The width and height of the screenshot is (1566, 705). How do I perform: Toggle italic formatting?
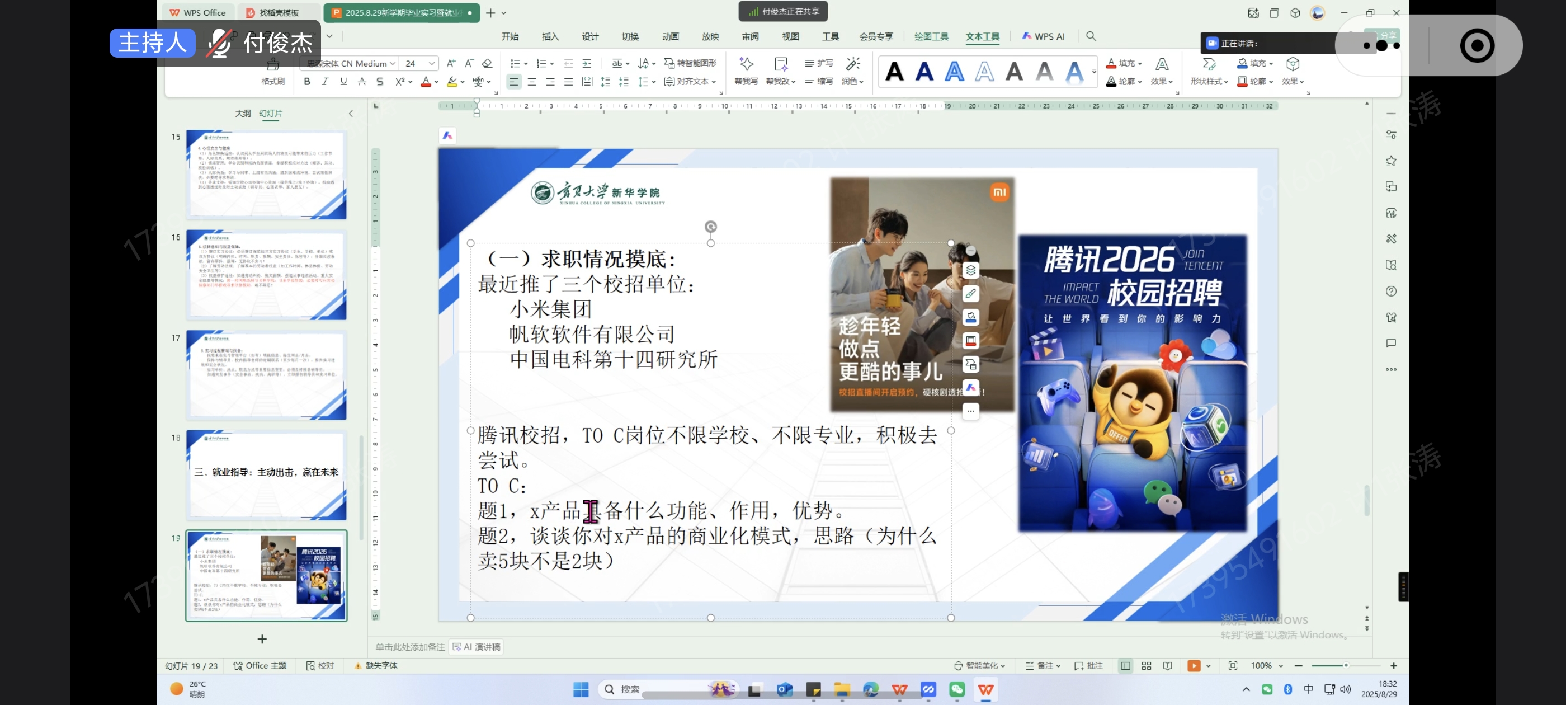pos(326,82)
